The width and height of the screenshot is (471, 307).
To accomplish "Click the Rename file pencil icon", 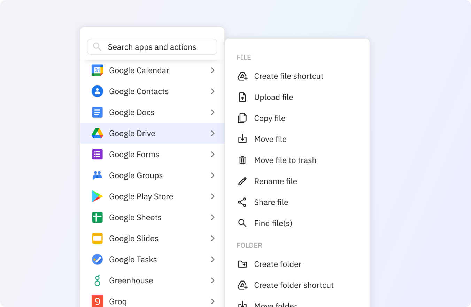I will (242, 181).
